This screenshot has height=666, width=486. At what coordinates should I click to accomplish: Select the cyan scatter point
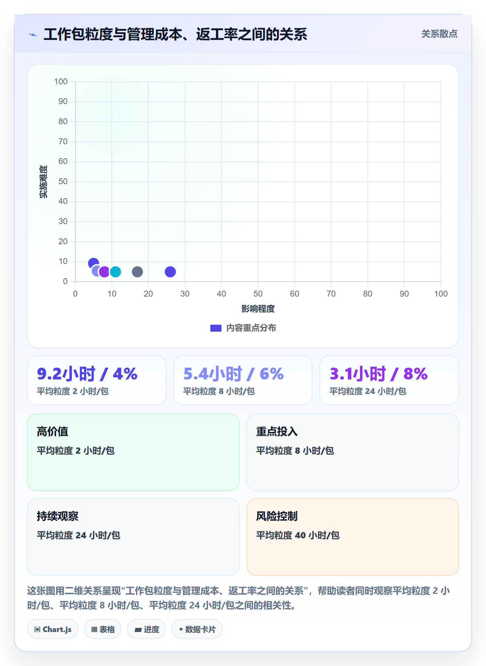(x=115, y=272)
